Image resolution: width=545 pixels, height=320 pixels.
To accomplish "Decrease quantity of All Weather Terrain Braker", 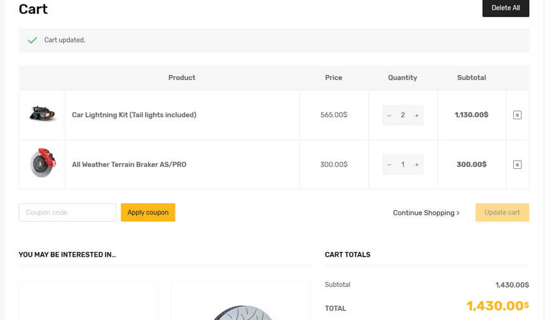I will point(389,164).
